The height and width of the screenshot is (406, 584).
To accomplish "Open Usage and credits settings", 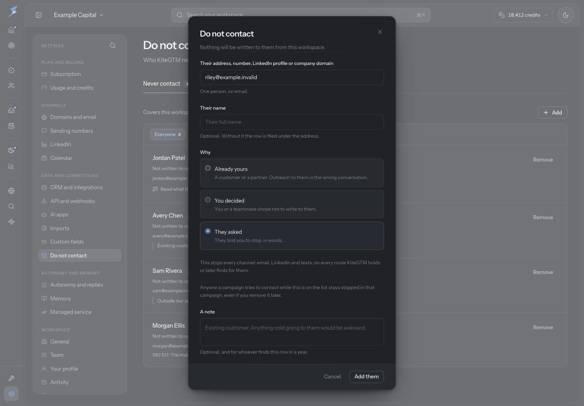I will click(80, 88).
